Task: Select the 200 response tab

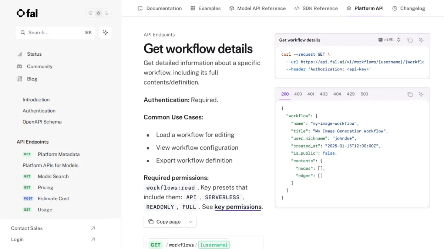Action: [x=285, y=94]
